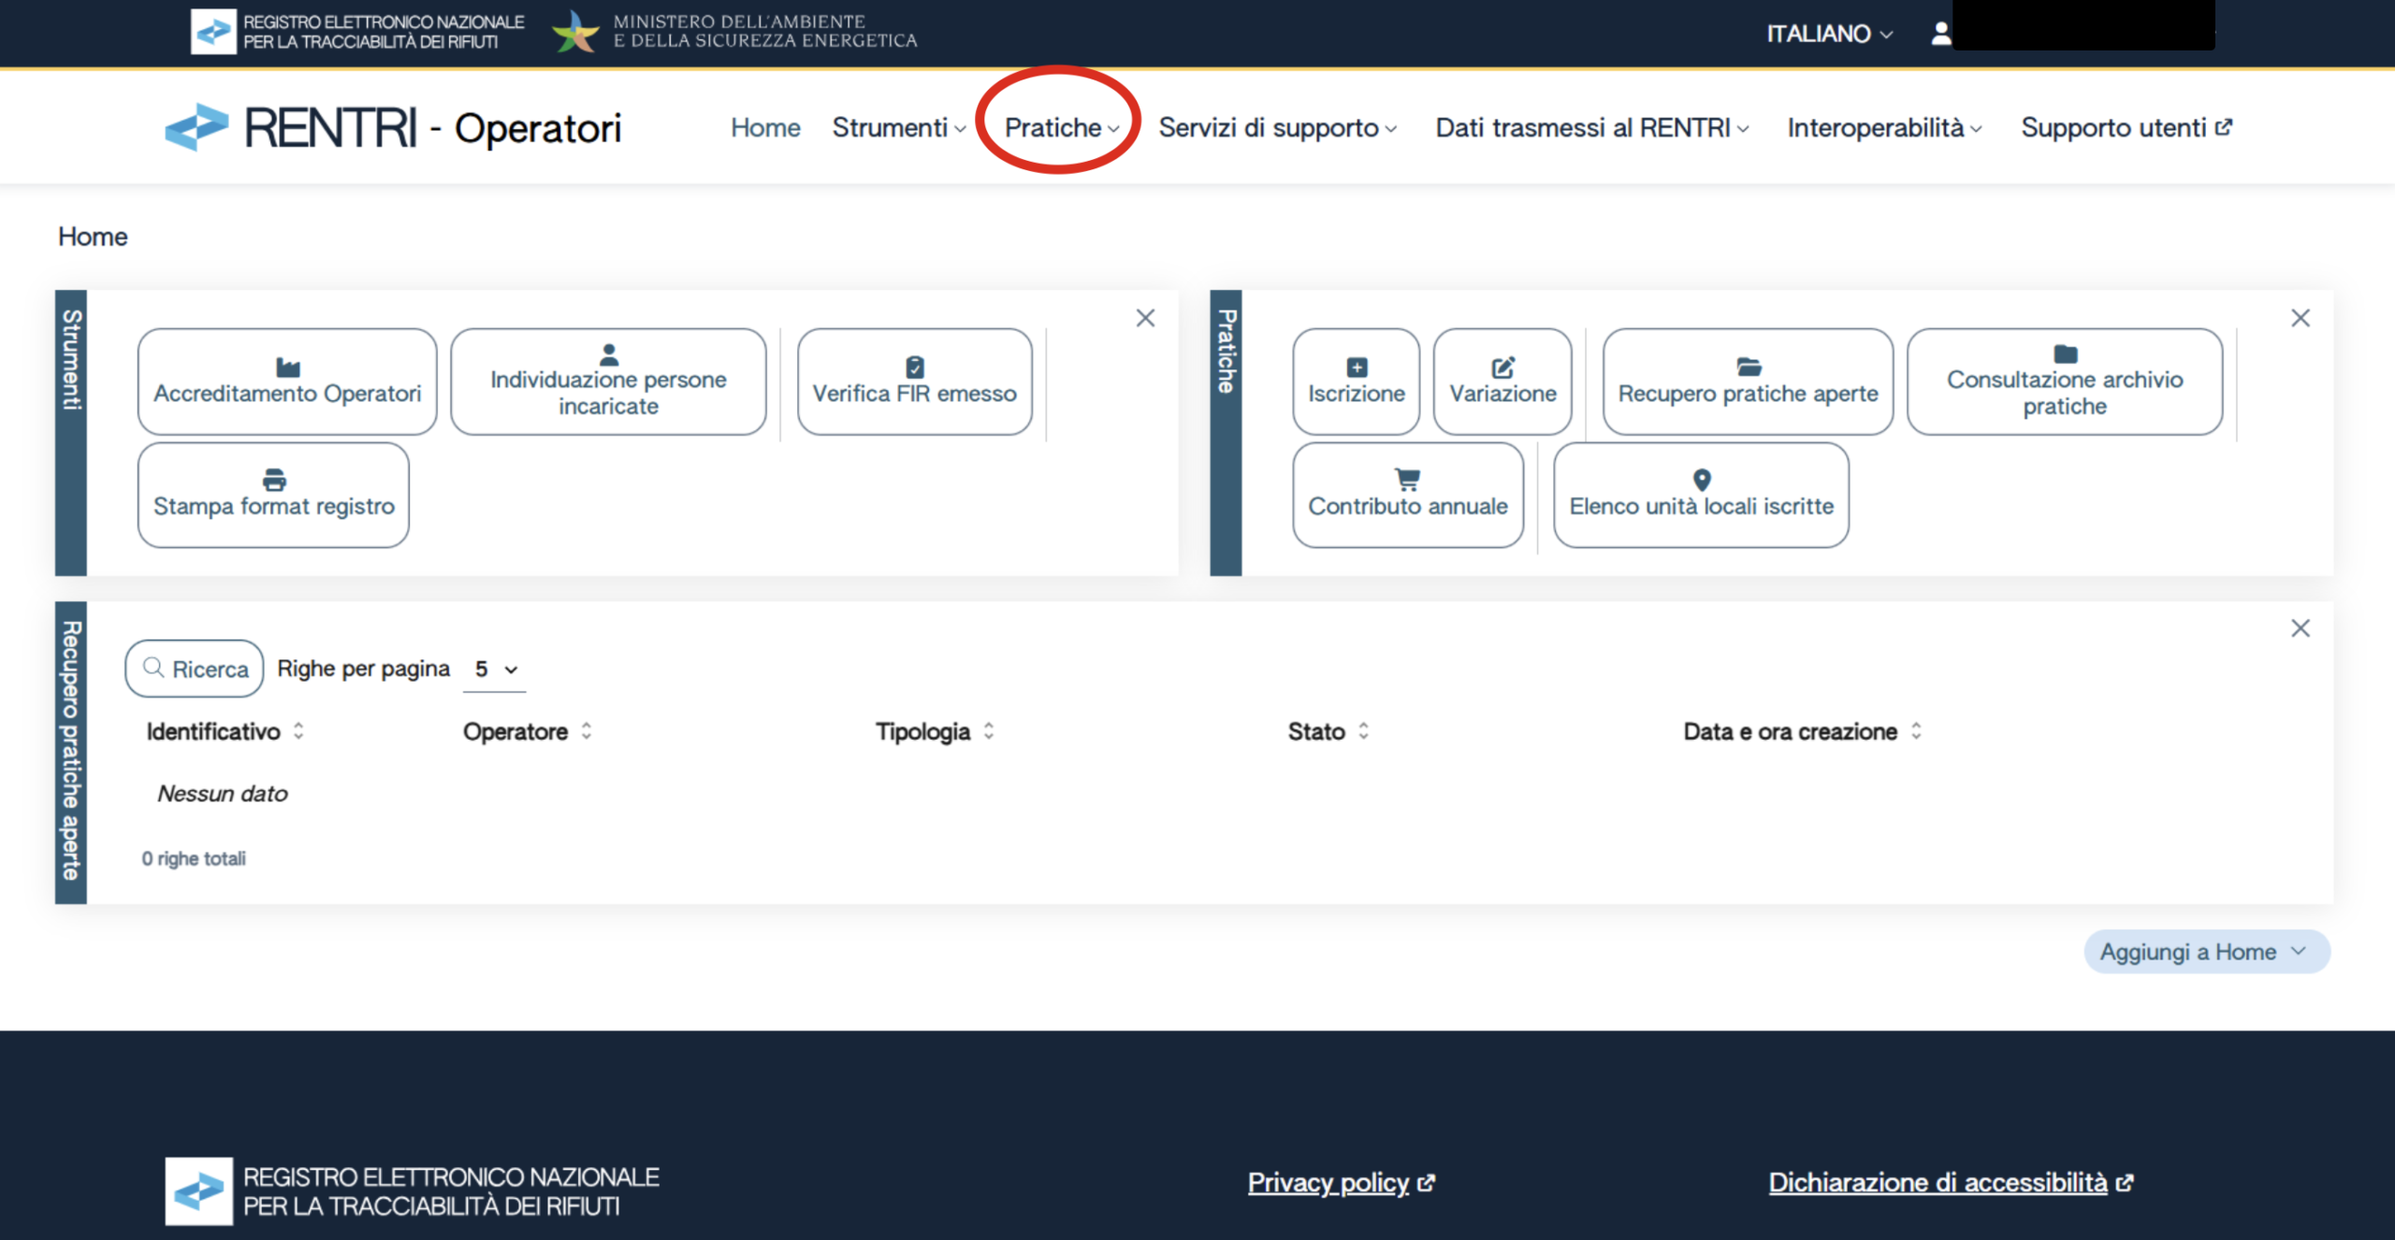Start a new Iscrizione pratica

pyautogui.click(x=1356, y=382)
